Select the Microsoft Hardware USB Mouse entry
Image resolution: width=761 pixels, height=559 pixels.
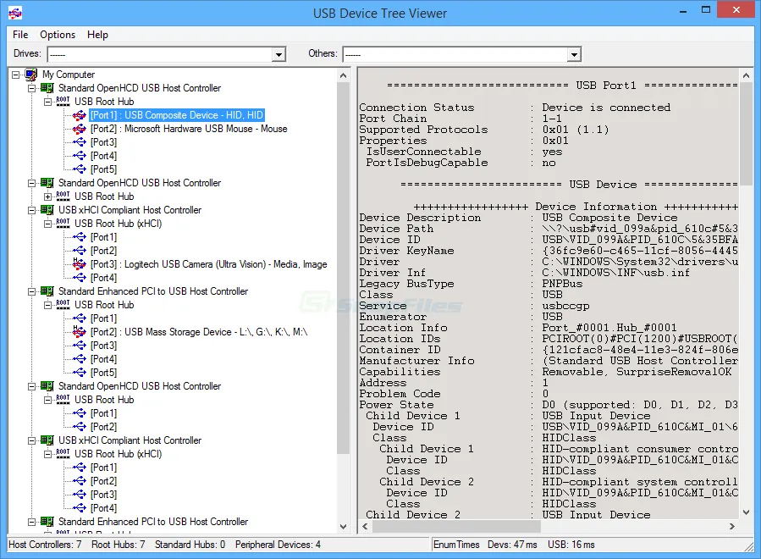click(x=189, y=129)
